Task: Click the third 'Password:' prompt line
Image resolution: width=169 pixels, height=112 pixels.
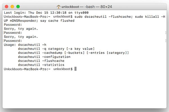Action: click(x=13, y=41)
